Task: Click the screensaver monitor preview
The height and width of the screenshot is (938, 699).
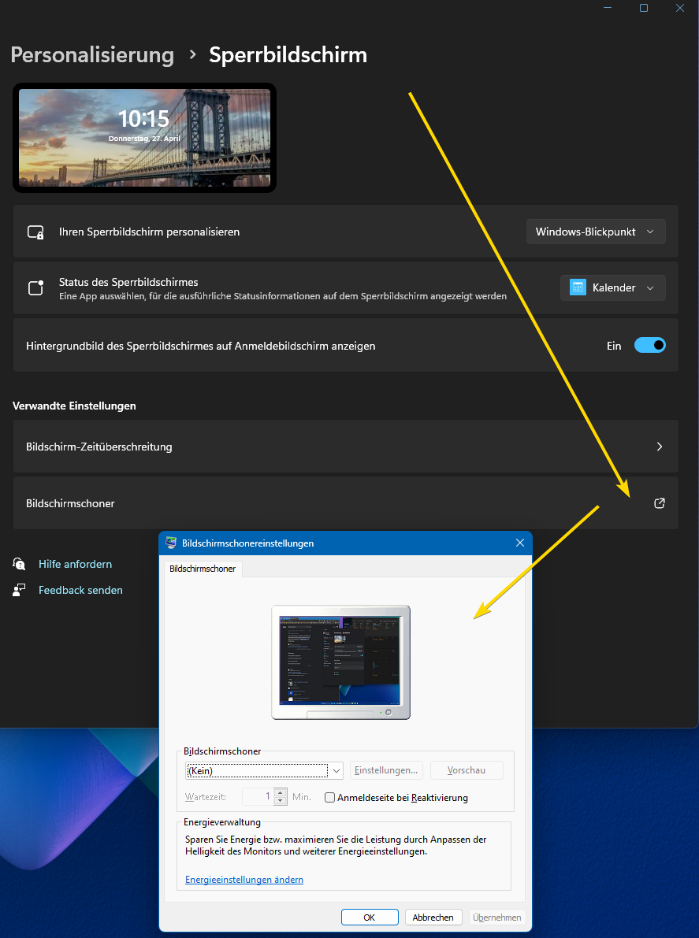Action: (340, 662)
